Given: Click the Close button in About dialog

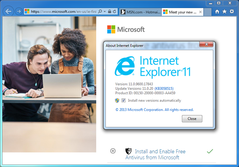Looking at the screenshot, I should point(192,119).
